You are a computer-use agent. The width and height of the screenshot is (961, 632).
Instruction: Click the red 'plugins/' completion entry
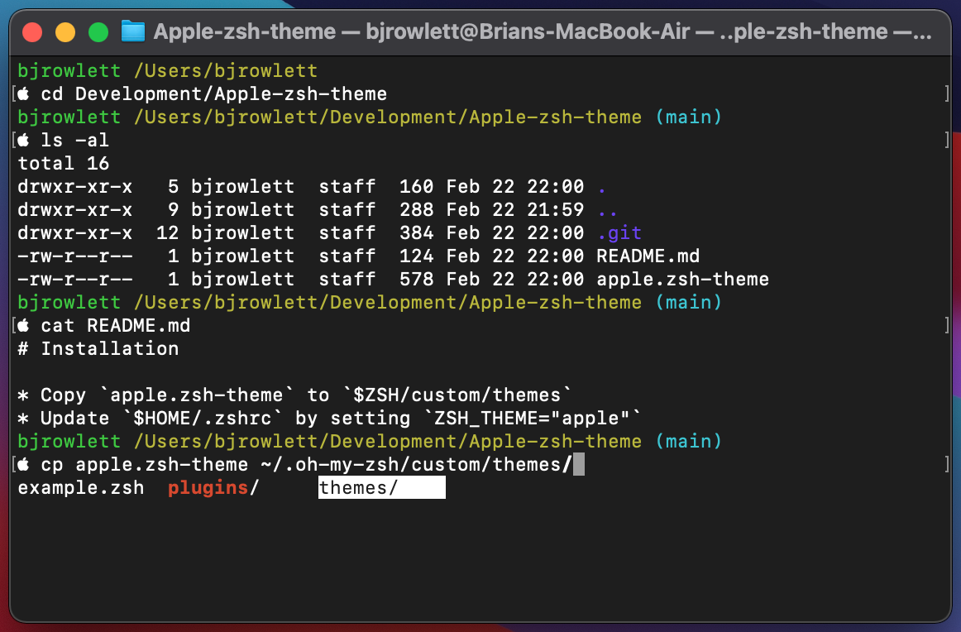coord(214,488)
